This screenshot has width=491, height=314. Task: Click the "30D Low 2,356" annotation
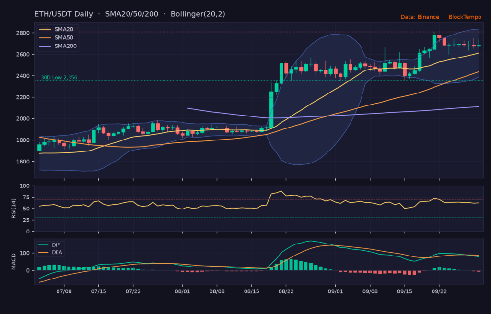point(59,77)
